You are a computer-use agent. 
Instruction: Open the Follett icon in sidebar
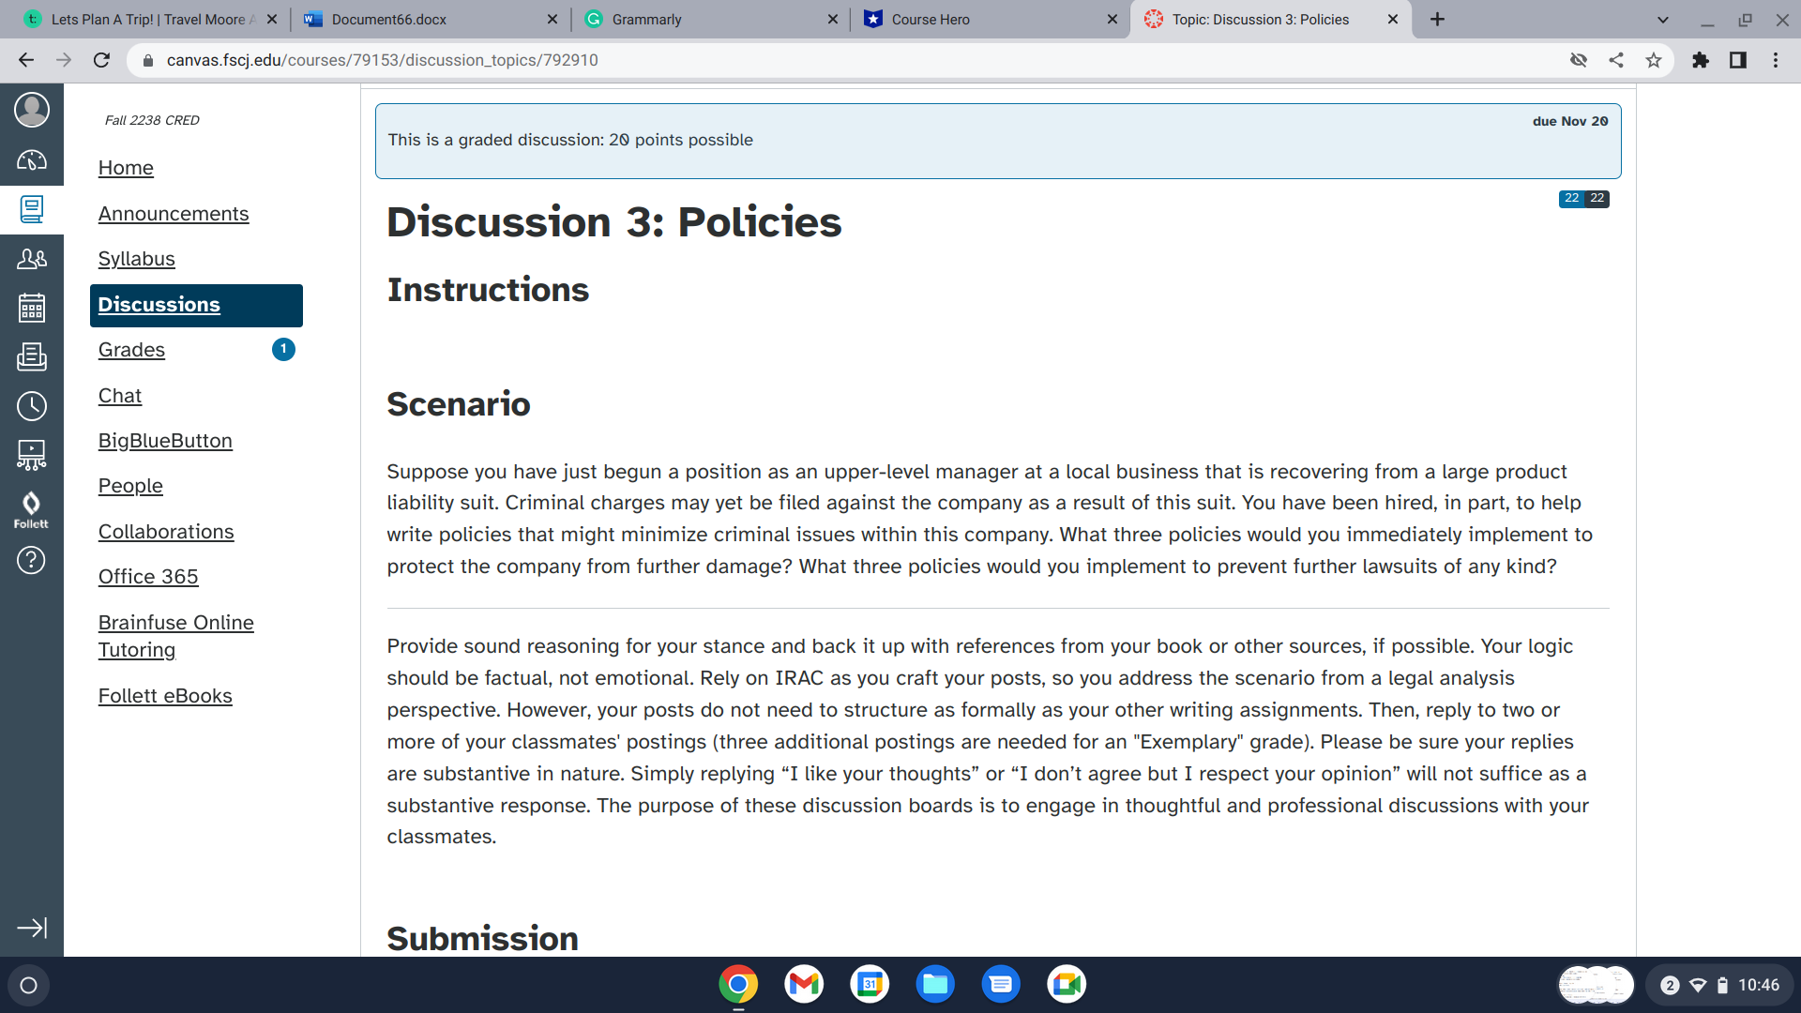click(31, 509)
